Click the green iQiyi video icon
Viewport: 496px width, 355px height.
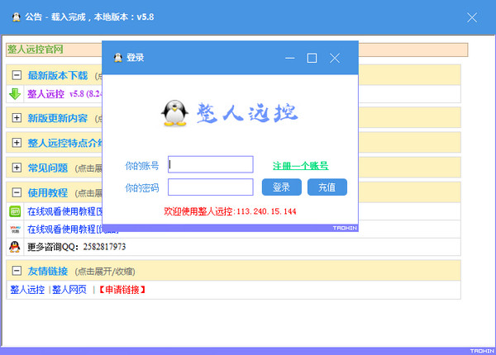tap(15, 211)
